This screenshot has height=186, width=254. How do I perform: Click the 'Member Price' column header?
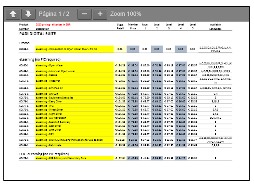(x=133, y=26)
